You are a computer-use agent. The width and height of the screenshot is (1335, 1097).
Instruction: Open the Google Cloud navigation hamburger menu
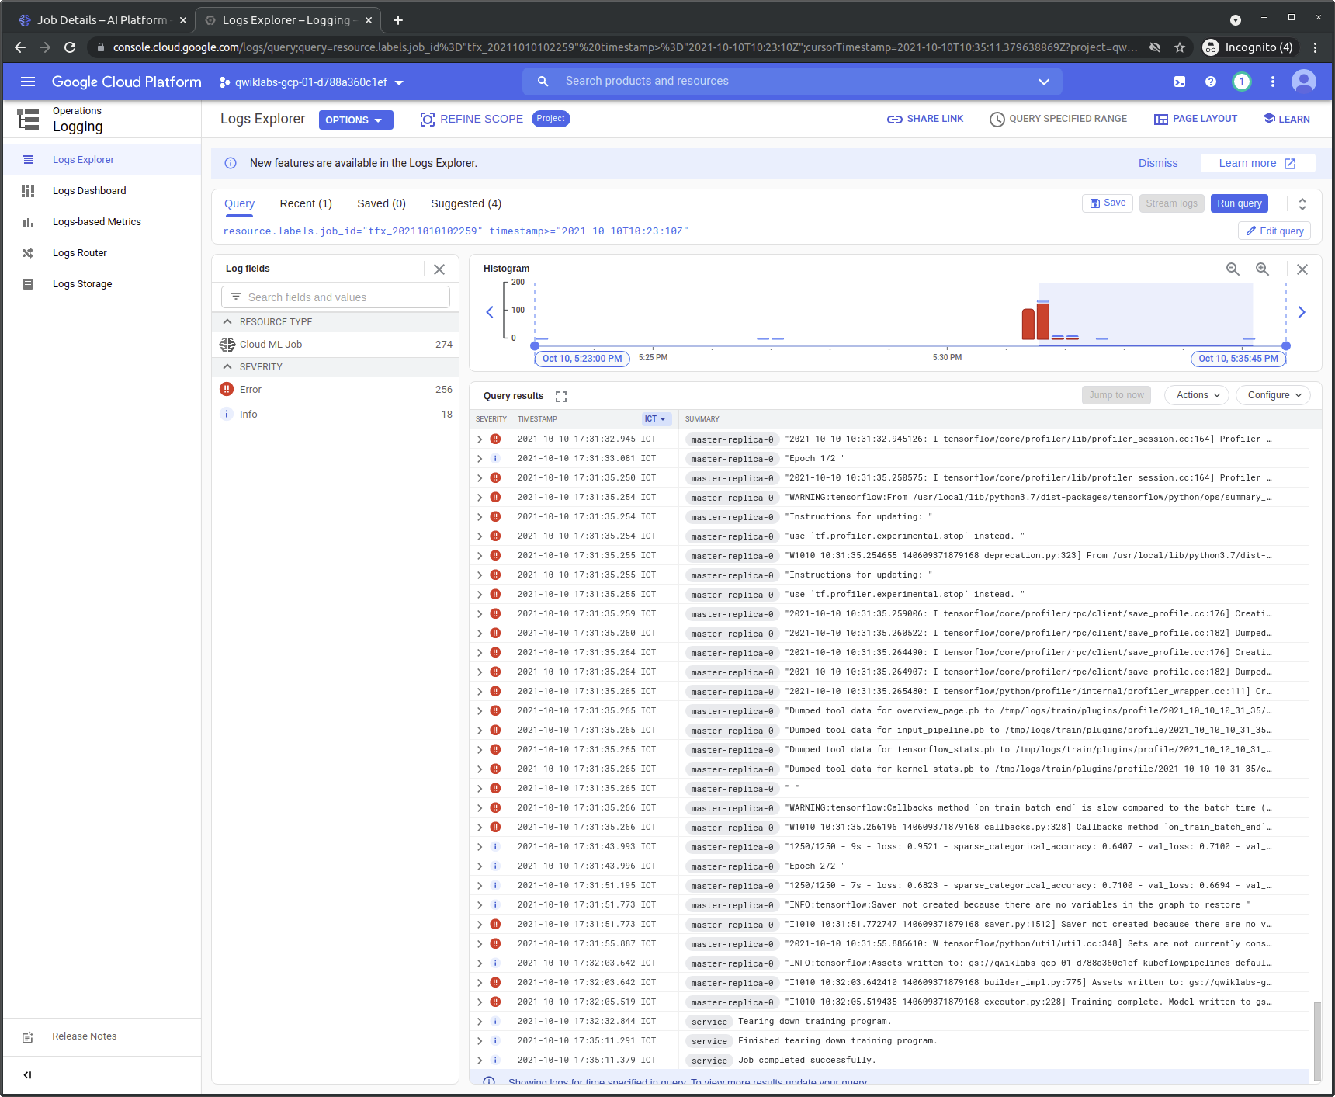(28, 82)
